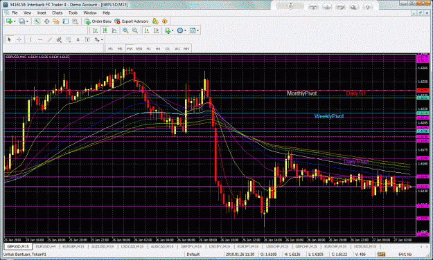
Task: Toggle chart shift from right edge
Action: 157,30
